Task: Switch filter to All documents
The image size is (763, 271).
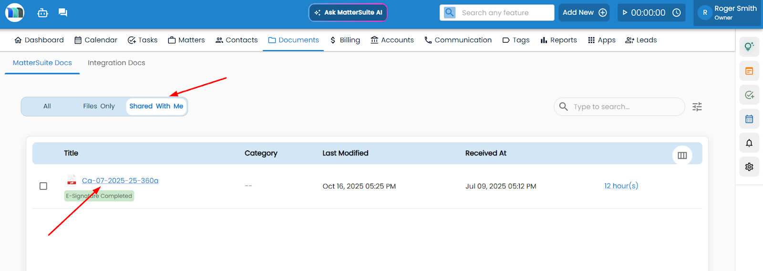Action: pos(47,106)
